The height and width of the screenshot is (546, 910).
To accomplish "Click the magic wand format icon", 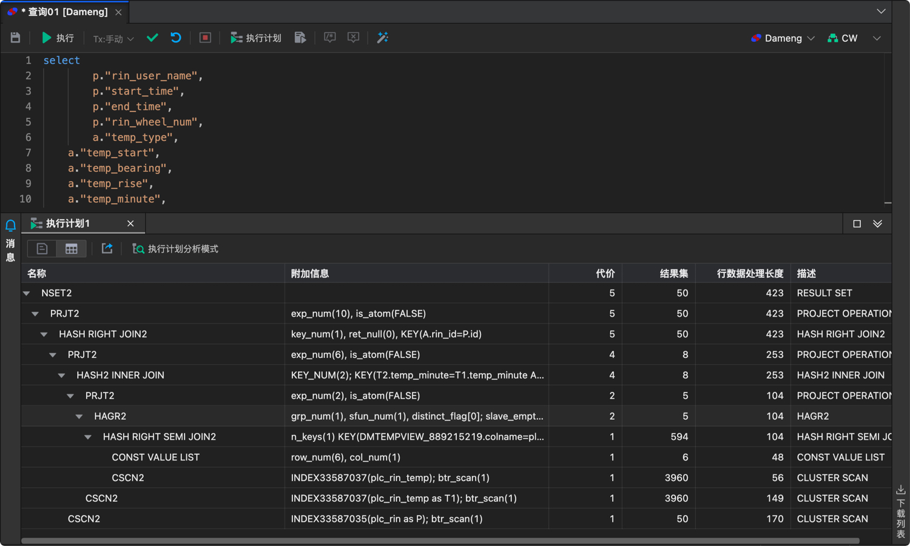I will [383, 38].
